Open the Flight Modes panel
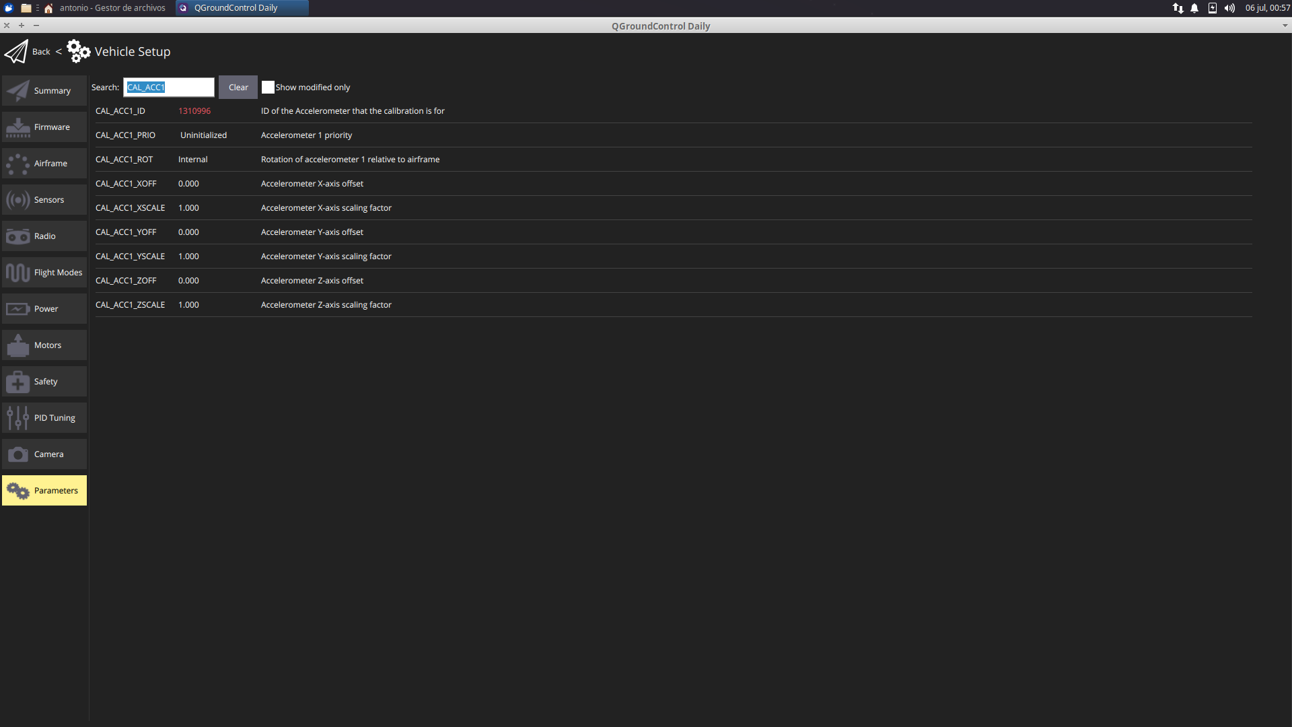This screenshot has width=1292, height=727. pos(44,272)
